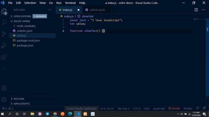Open the taskbar clock and date

tap(196, 114)
